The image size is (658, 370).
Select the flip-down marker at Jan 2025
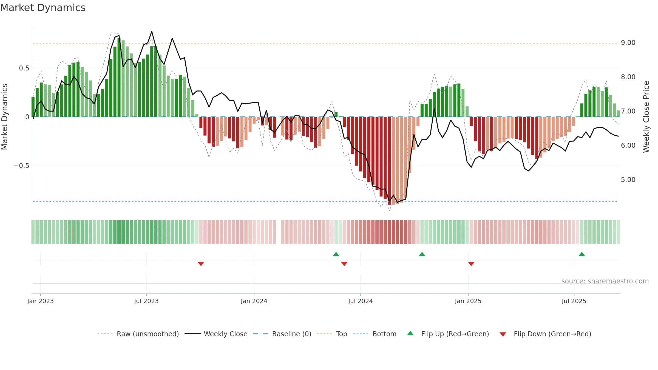coord(471,264)
